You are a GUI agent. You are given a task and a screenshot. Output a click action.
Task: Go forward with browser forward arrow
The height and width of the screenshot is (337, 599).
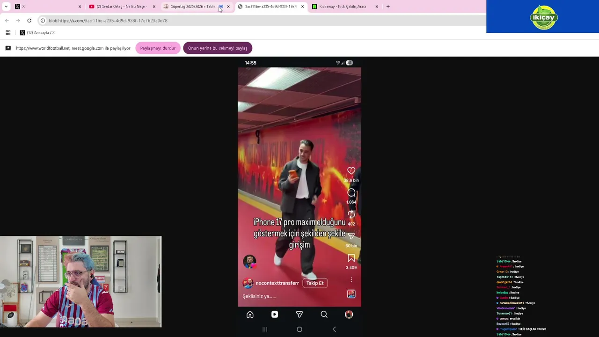[x=18, y=21]
